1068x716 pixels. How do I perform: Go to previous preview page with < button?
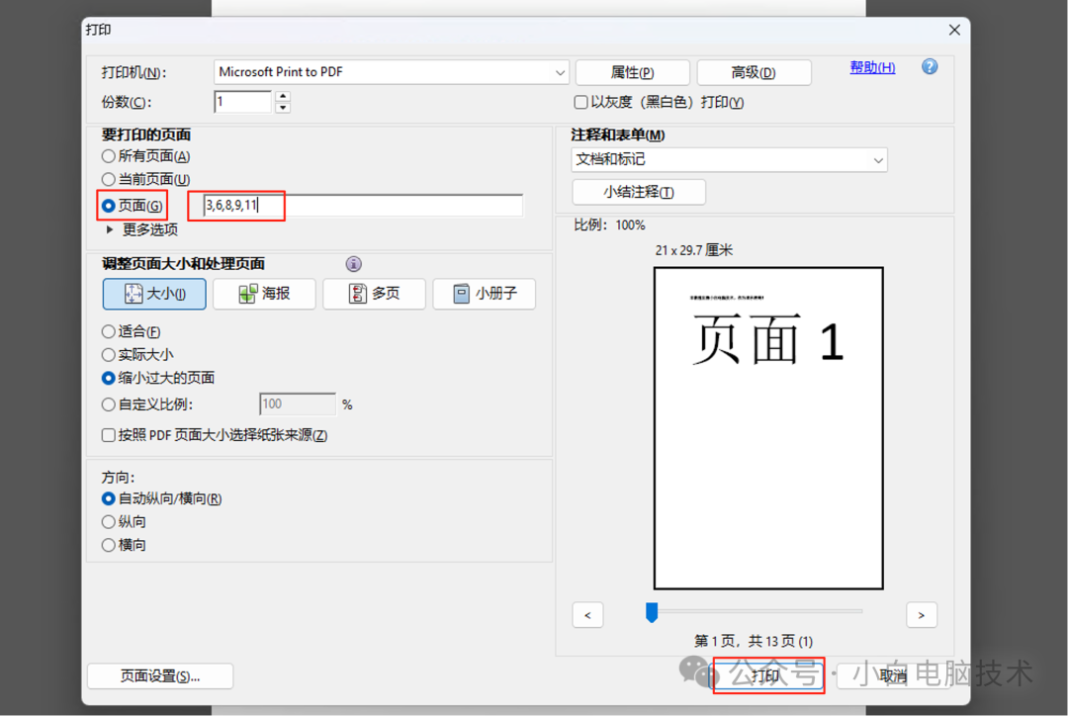587,615
